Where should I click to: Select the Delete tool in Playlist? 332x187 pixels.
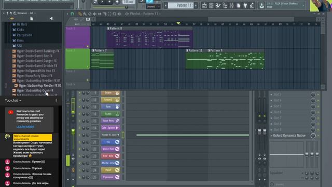click(x=90, y=14)
